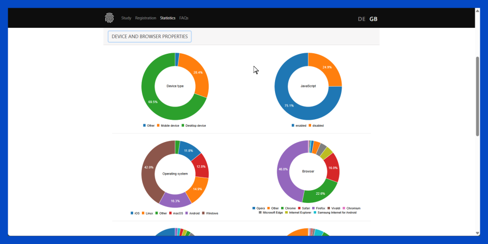Click Chrome legend color swatch
The height and width of the screenshot is (244, 488).
click(x=282, y=208)
